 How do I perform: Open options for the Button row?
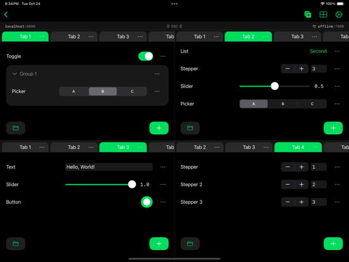tap(163, 202)
